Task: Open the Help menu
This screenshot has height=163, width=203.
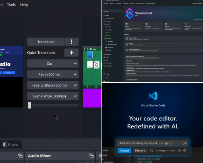Action: pyautogui.click(x=24, y=5)
